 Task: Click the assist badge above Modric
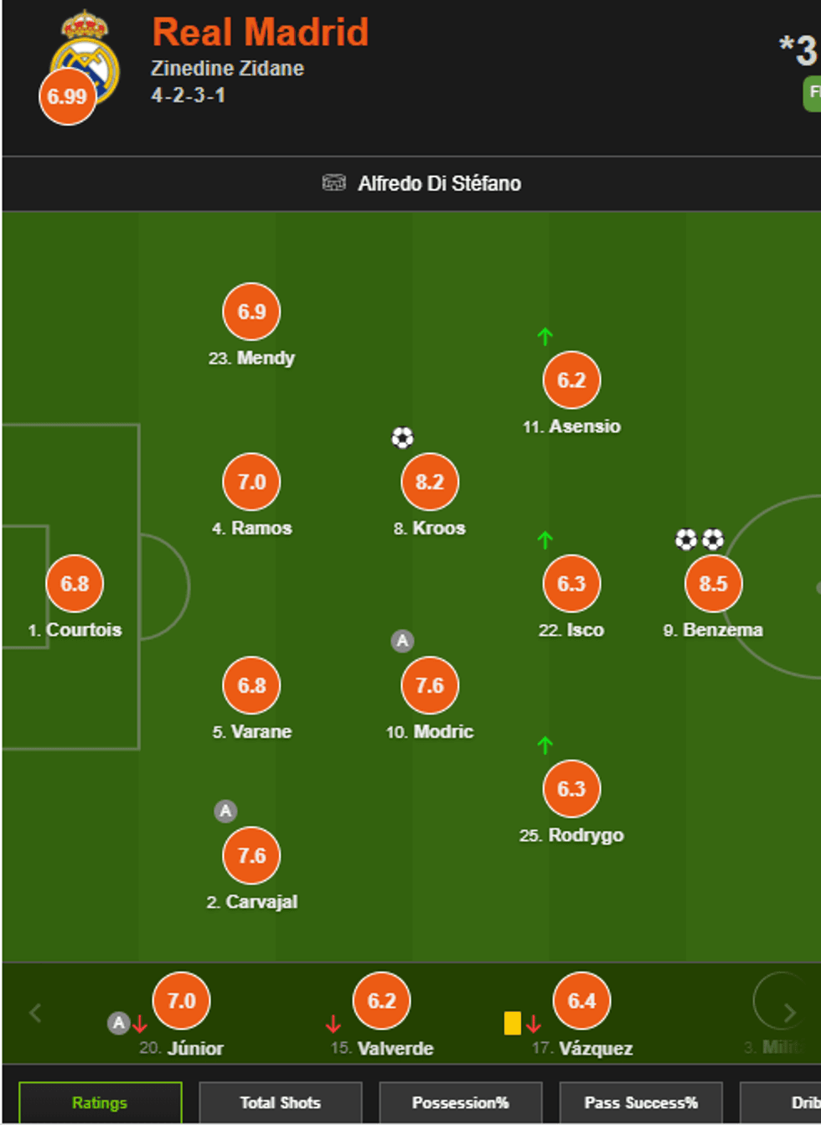click(402, 642)
